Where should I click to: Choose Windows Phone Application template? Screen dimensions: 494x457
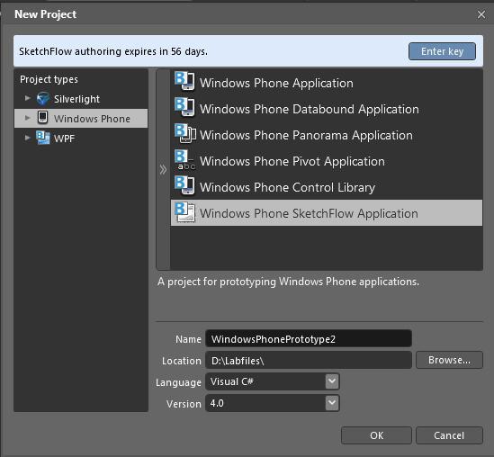tap(327, 83)
